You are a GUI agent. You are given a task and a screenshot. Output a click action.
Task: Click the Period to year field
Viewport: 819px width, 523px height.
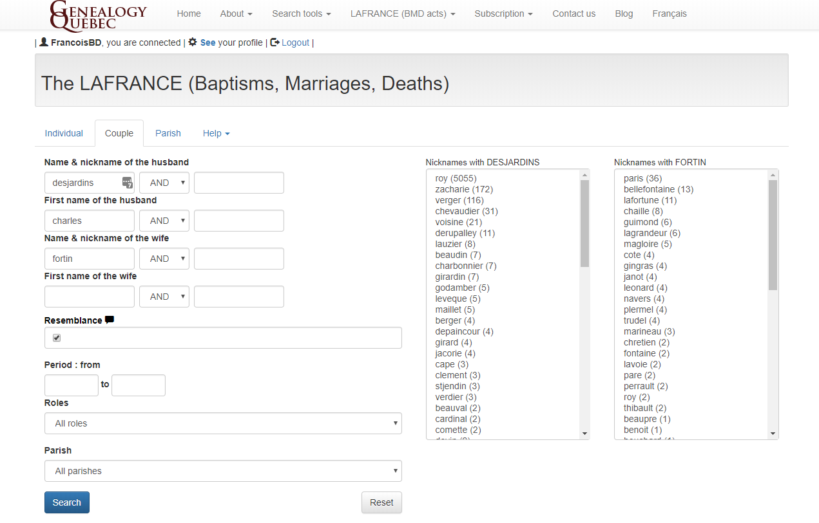[139, 385]
